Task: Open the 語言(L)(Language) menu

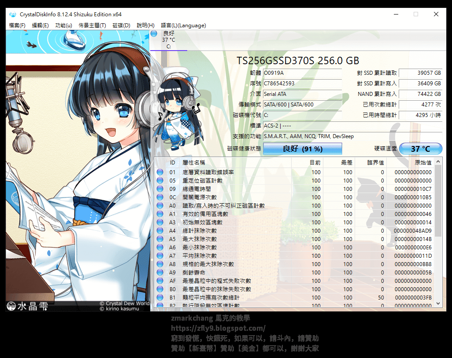Action: pos(183,26)
